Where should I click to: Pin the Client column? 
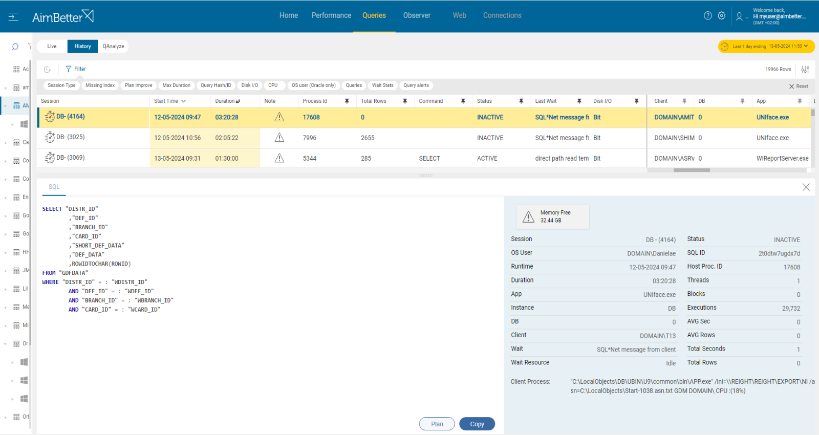tap(684, 101)
